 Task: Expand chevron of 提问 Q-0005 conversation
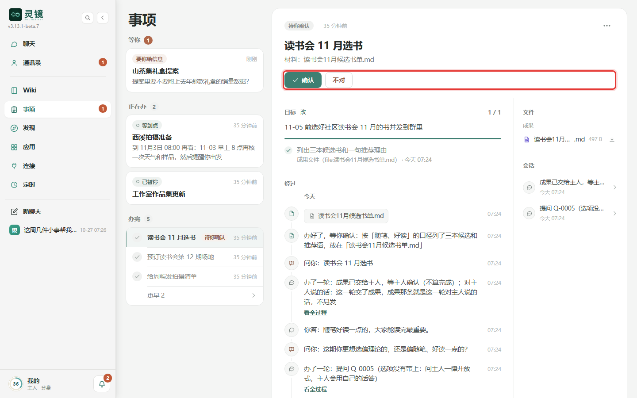pos(615,214)
